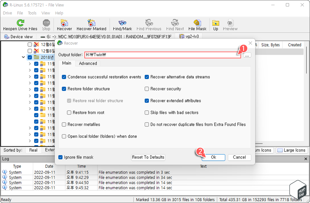
Task: Open the Find/Mark tool
Action: click(x=122, y=24)
